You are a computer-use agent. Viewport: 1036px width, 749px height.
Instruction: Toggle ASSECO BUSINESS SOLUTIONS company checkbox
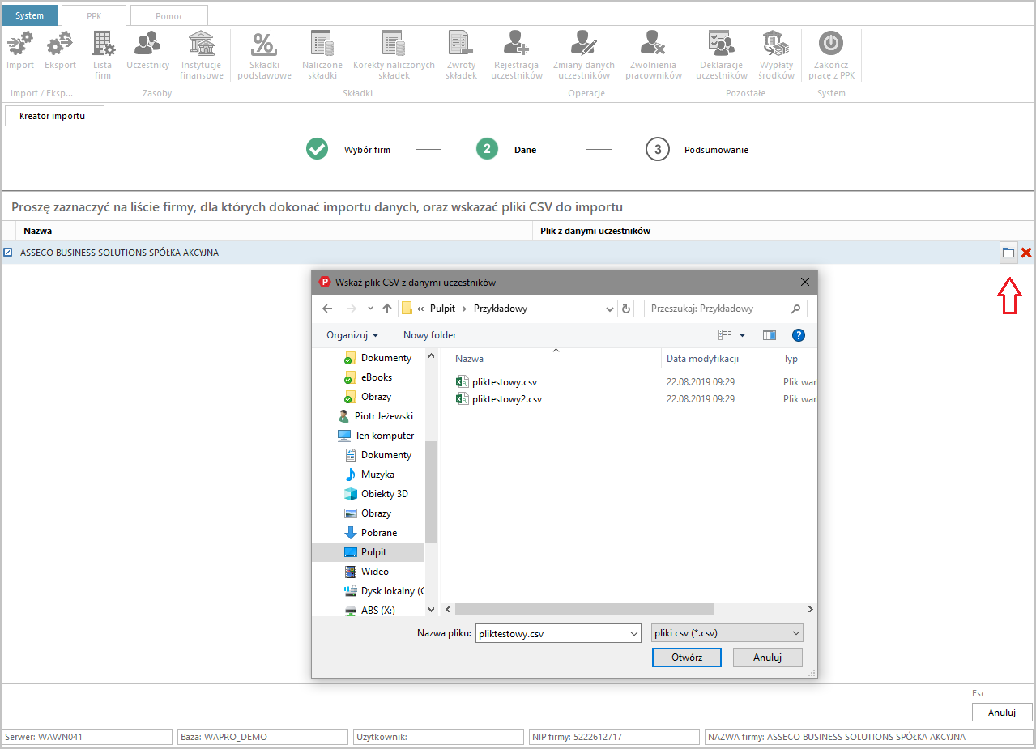click(8, 253)
